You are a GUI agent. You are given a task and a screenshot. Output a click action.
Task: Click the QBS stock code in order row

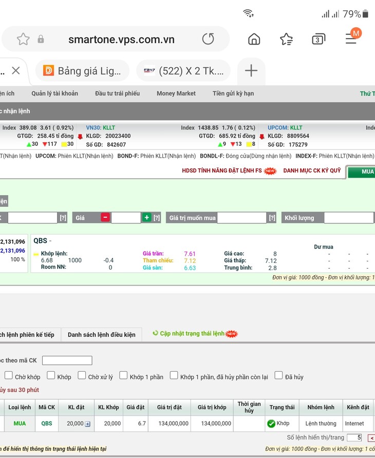46,424
